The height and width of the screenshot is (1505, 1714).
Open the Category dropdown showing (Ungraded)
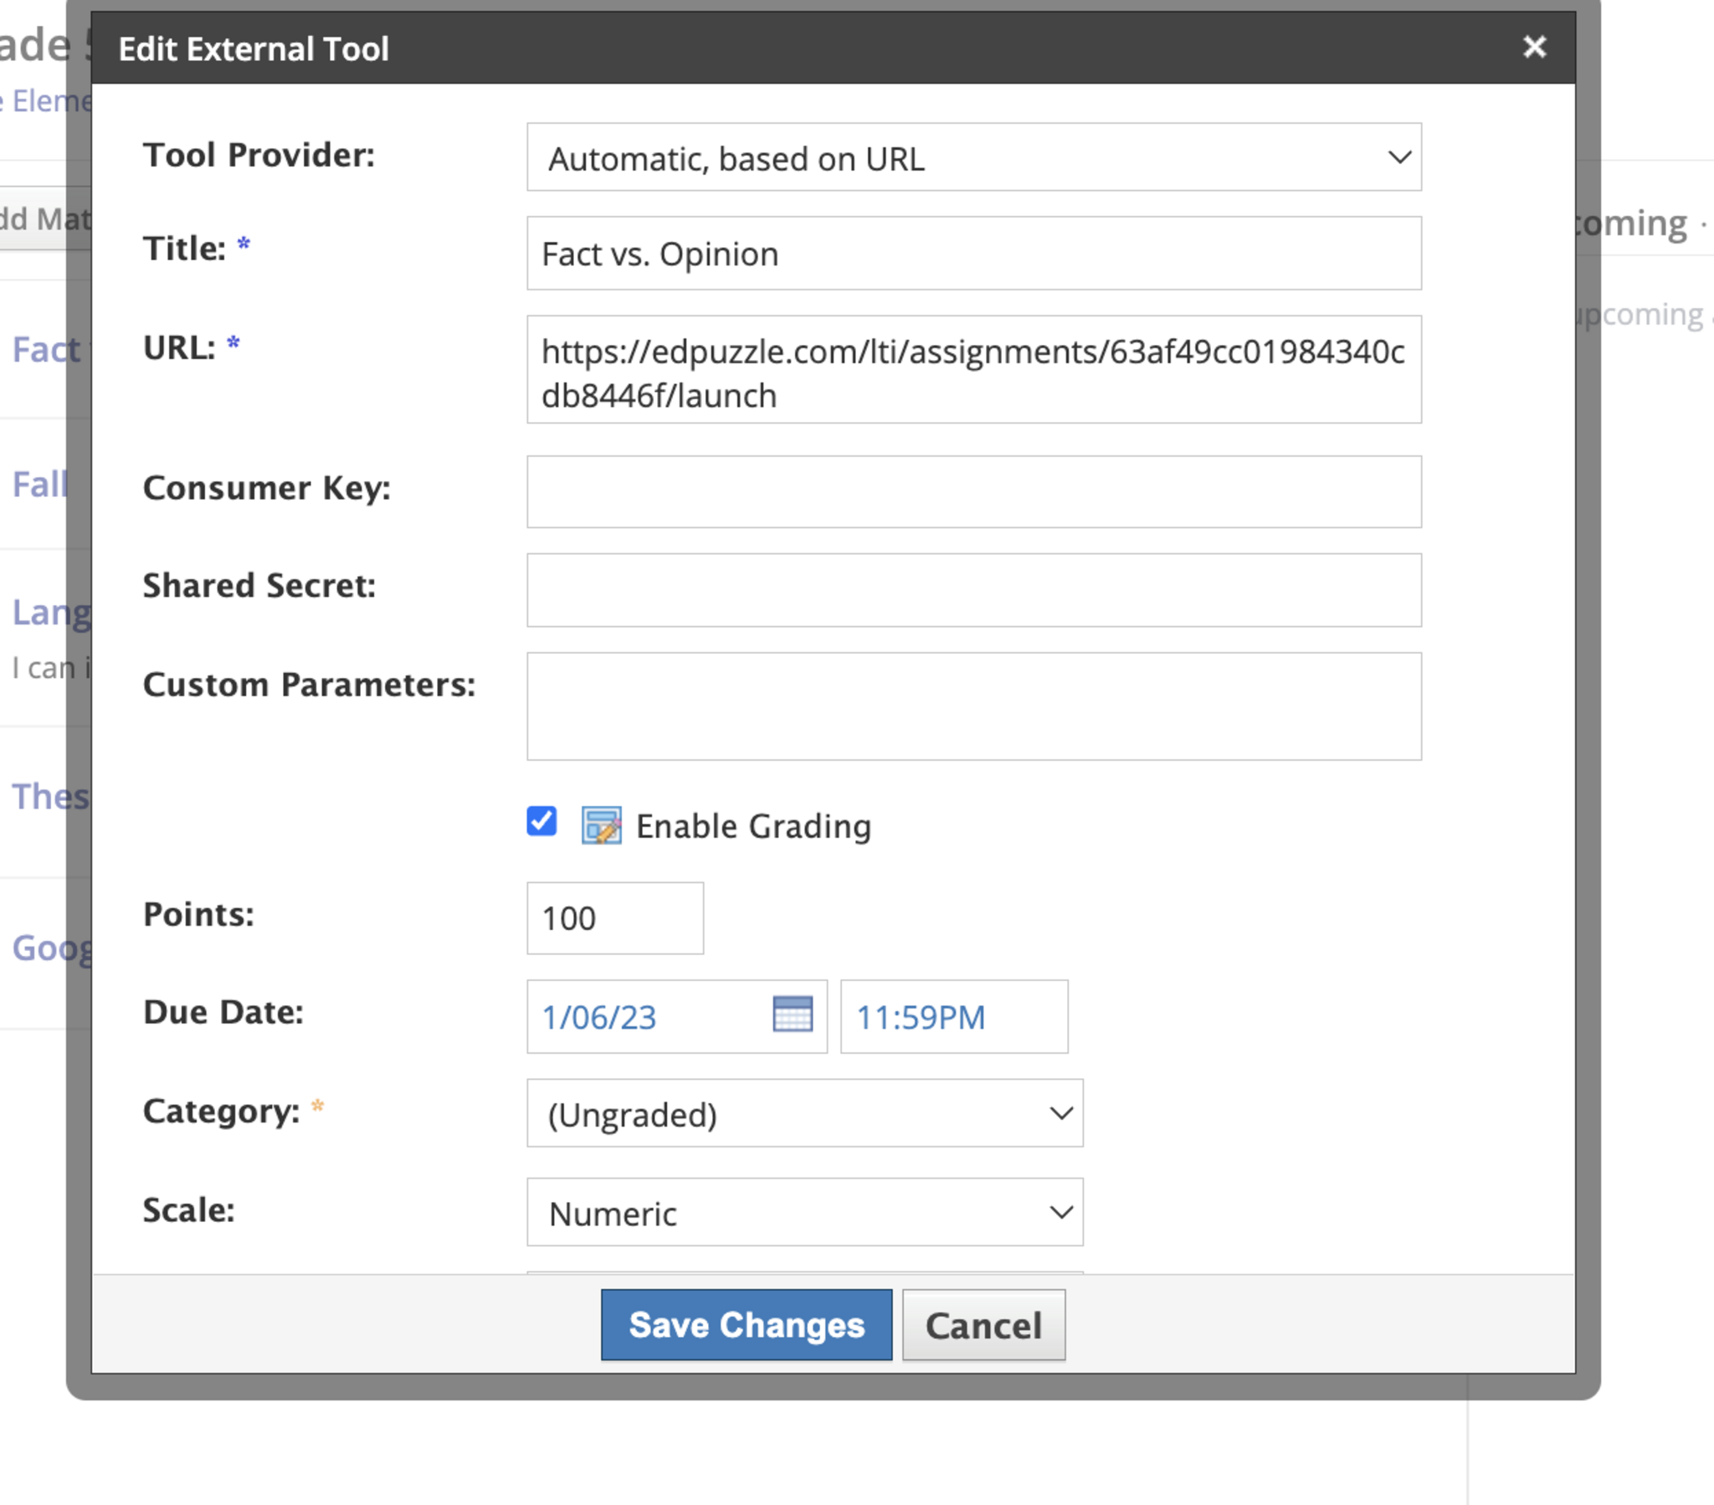click(803, 1113)
